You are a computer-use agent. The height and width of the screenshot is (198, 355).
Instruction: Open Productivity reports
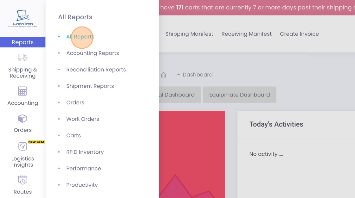point(82,185)
